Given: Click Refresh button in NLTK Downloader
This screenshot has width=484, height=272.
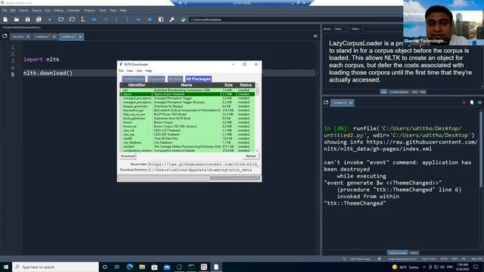Looking at the screenshot, I should (x=250, y=156).
